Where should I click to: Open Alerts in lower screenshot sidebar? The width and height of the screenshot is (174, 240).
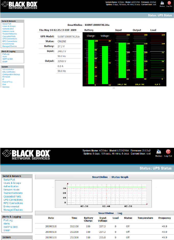(7, 224)
